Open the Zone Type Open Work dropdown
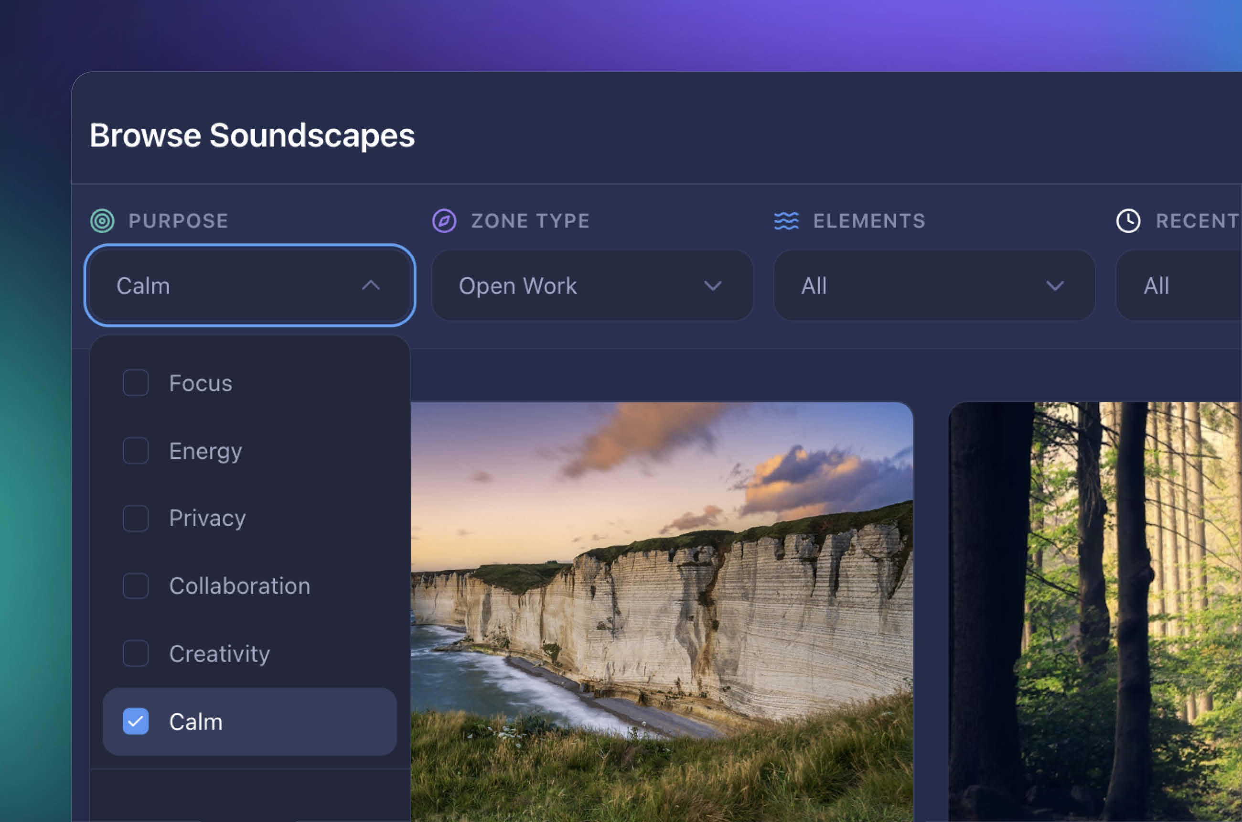 click(591, 286)
